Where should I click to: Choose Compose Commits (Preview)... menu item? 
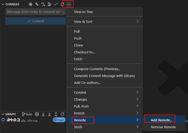click(x=104, y=69)
